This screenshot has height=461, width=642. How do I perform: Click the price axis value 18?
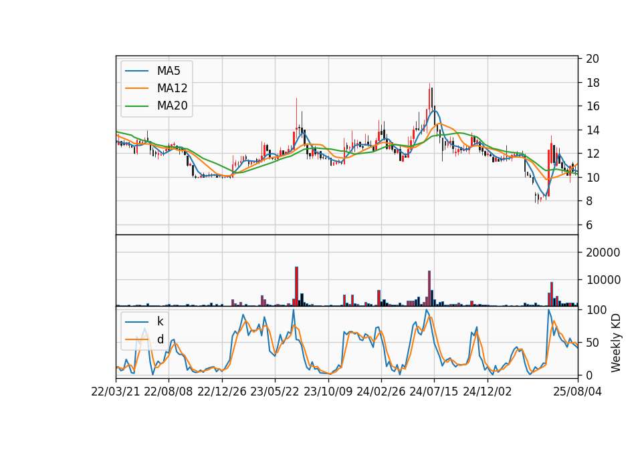593,83
